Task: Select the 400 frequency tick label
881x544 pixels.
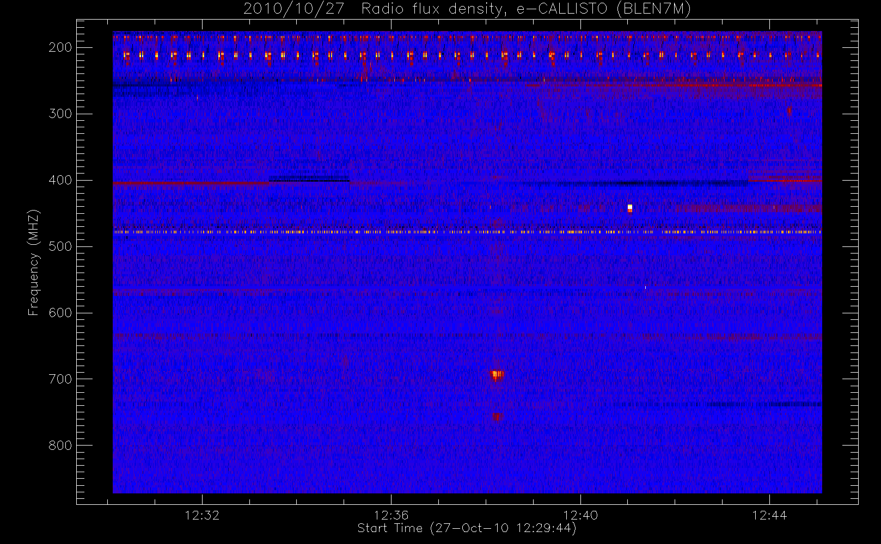Action: (x=60, y=180)
